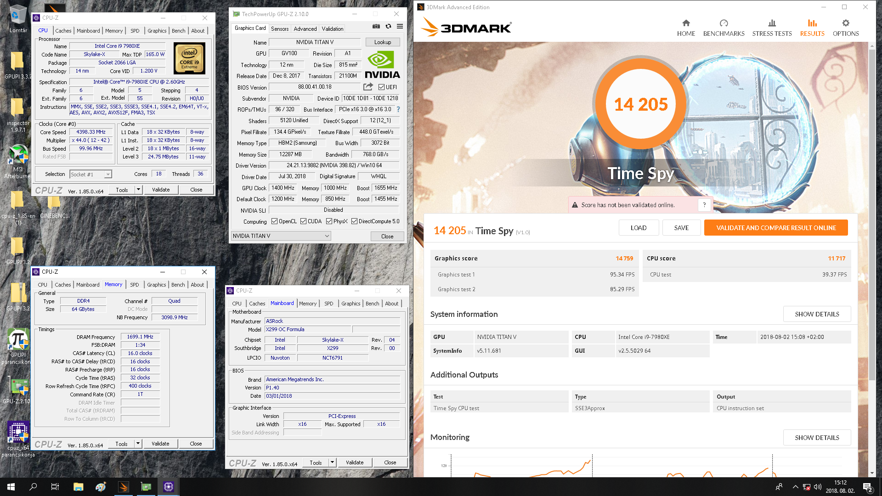Click NVIDIA logo in GPU-Z
Viewport: 882px width, 496px height.
pyautogui.click(x=382, y=65)
